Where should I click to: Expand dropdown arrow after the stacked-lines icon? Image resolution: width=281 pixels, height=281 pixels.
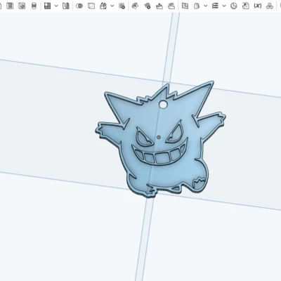[224, 6]
